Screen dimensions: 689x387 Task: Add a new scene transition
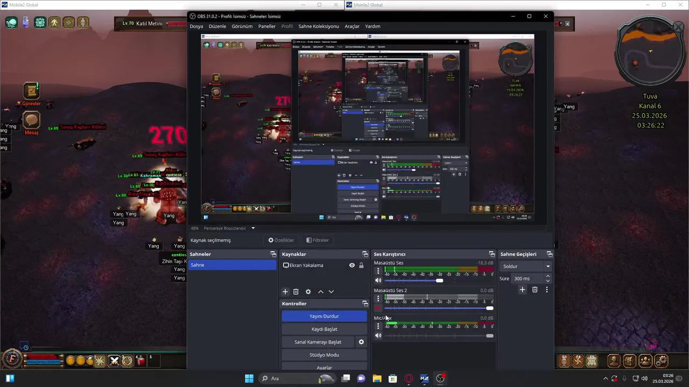[x=522, y=290]
